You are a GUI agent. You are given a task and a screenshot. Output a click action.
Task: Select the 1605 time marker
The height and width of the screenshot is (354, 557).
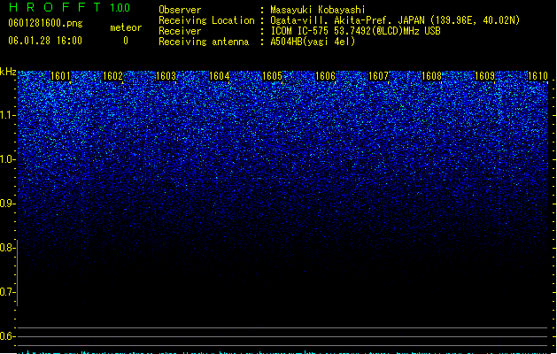click(272, 76)
